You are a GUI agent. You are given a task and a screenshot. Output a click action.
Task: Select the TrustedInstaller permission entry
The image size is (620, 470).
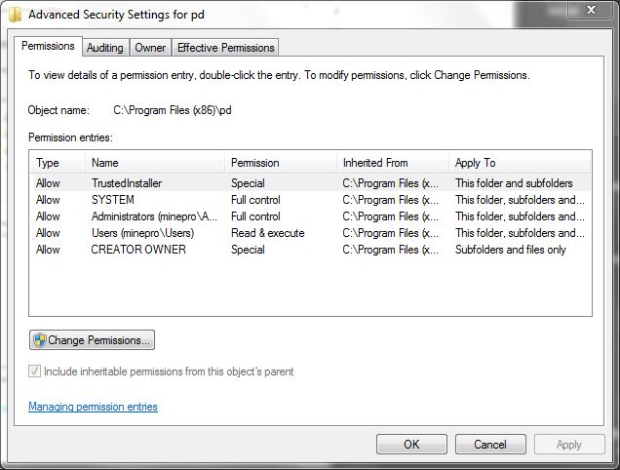pyautogui.click(x=127, y=183)
